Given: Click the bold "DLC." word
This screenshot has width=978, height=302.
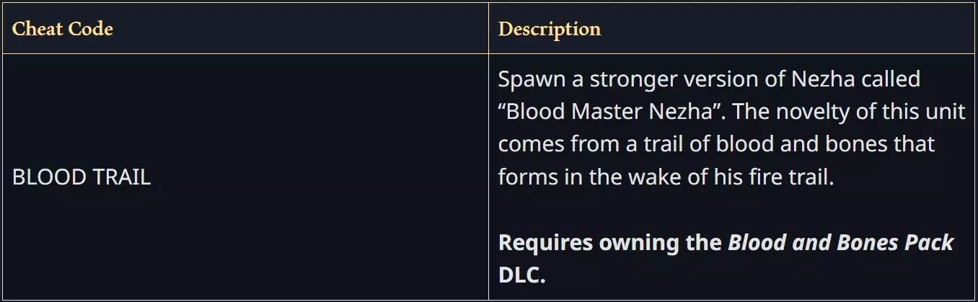Looking at the screenshot, I should 521,275.
